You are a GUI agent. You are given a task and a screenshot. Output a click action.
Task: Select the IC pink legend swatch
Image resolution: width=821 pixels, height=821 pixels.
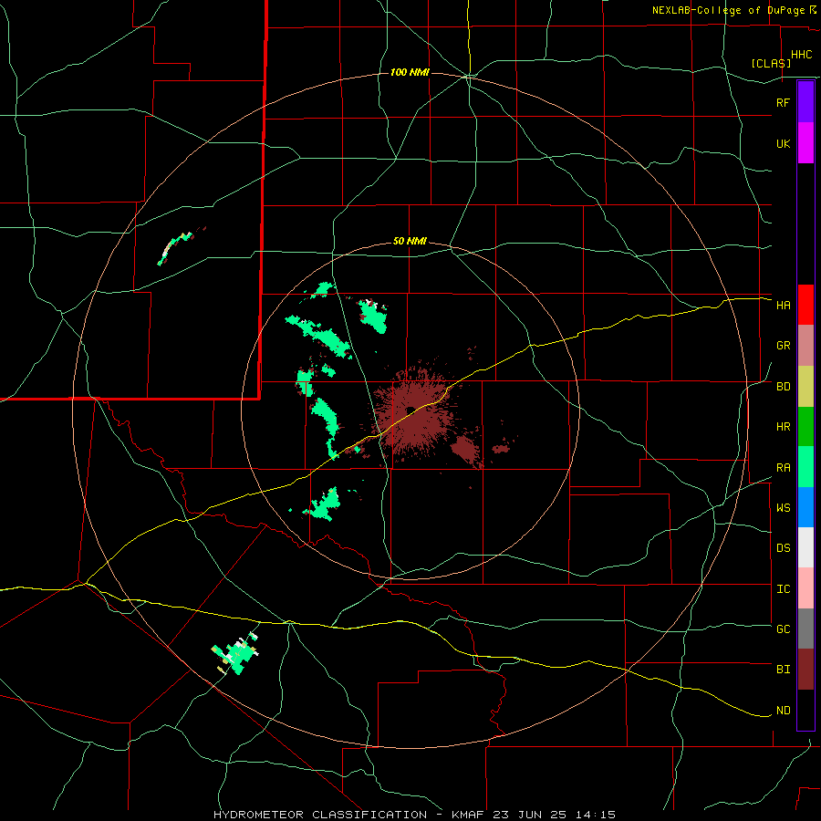pos(805,588)
